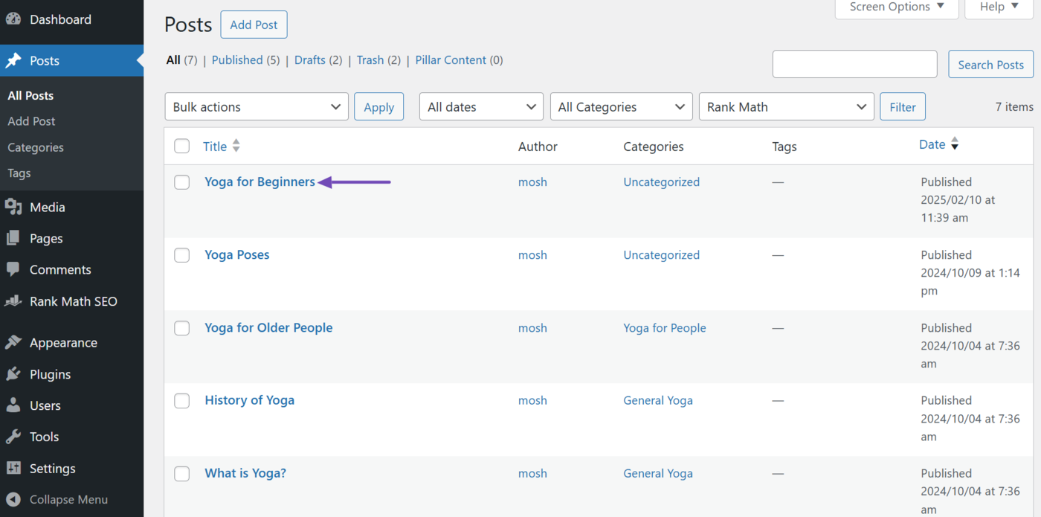This screenshot has width=1041, height=517.
Task: Open the Yoga Poses post title link
Action: click(x=236, y=254)
